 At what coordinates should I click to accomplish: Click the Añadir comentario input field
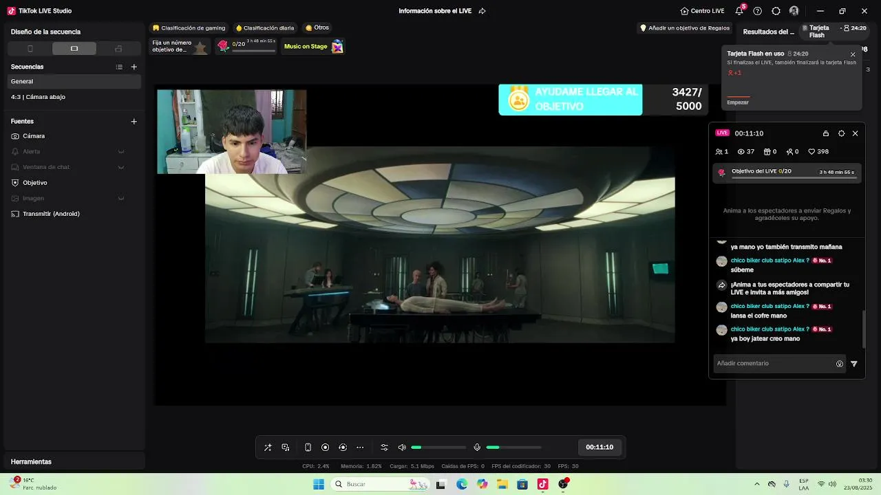coord(772,363)
